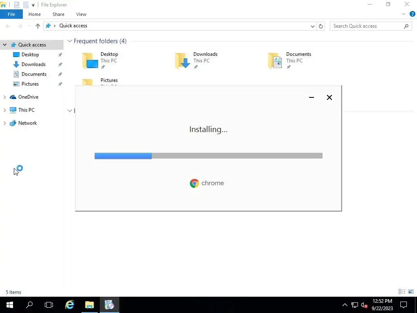Select Downloads in navigation pane
Viewport: 417px width, 313px height.
coord(33,64)
